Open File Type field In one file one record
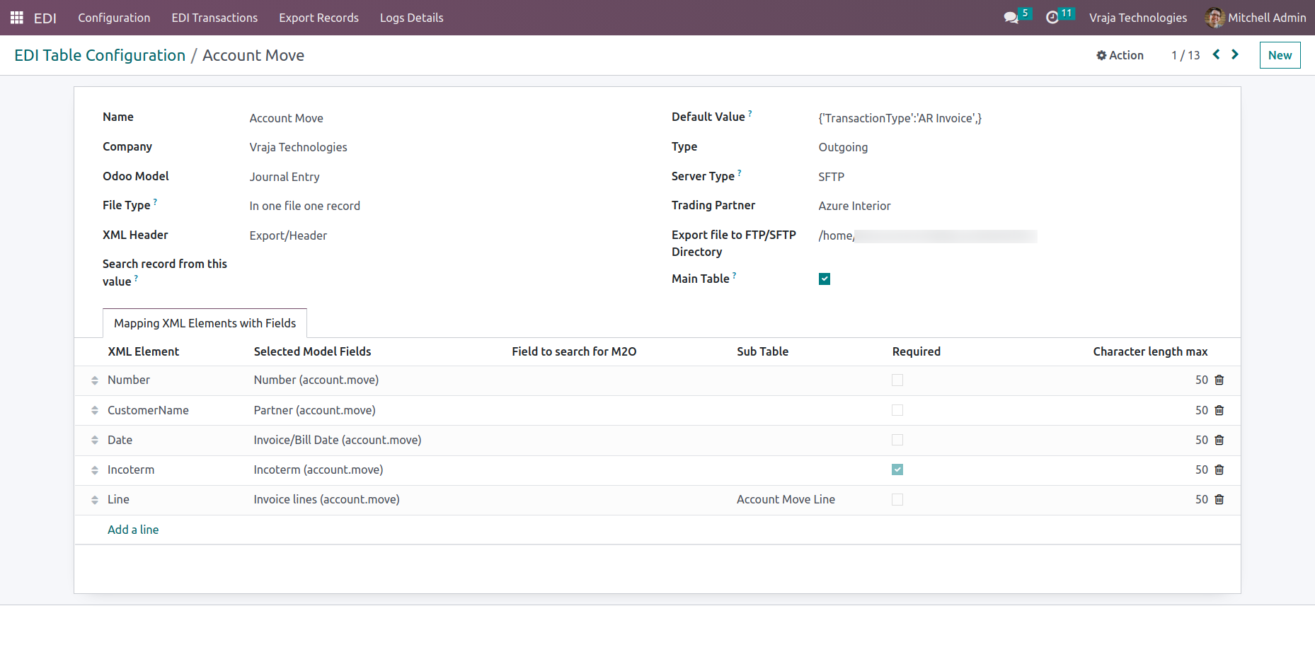1315x659 pixels. 304,206
